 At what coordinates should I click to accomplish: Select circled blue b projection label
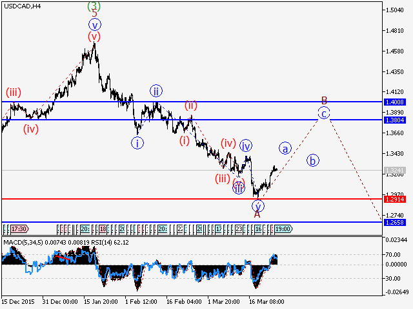click(x=312, y=160)
